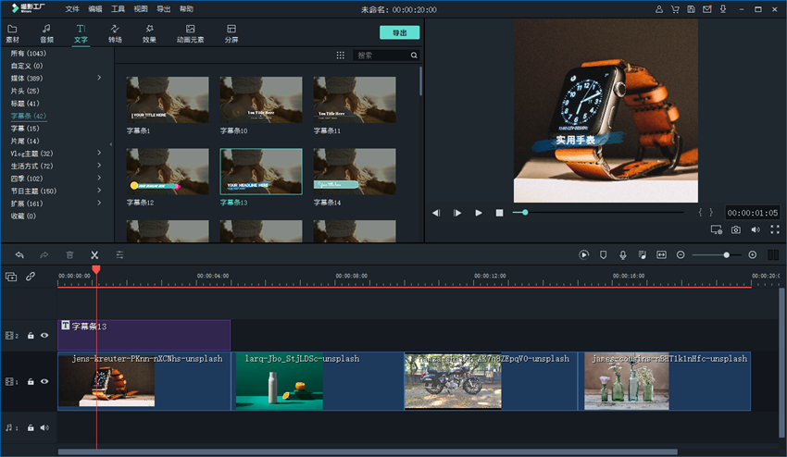Screen dimensions: 787x457
Task: Open the 工具 menu
Action: pos(118,9)
